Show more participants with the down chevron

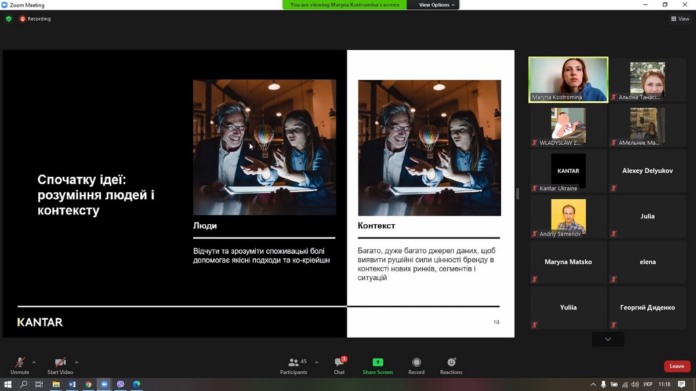pos(608,339)
